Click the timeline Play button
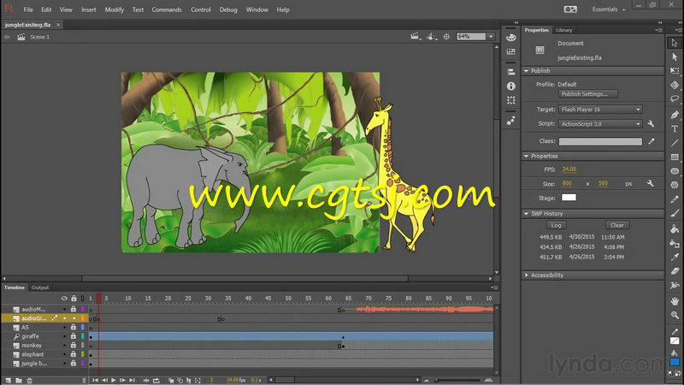Viewport: 684px width, 385px height. pyautogui.click(x=114, y=381)
